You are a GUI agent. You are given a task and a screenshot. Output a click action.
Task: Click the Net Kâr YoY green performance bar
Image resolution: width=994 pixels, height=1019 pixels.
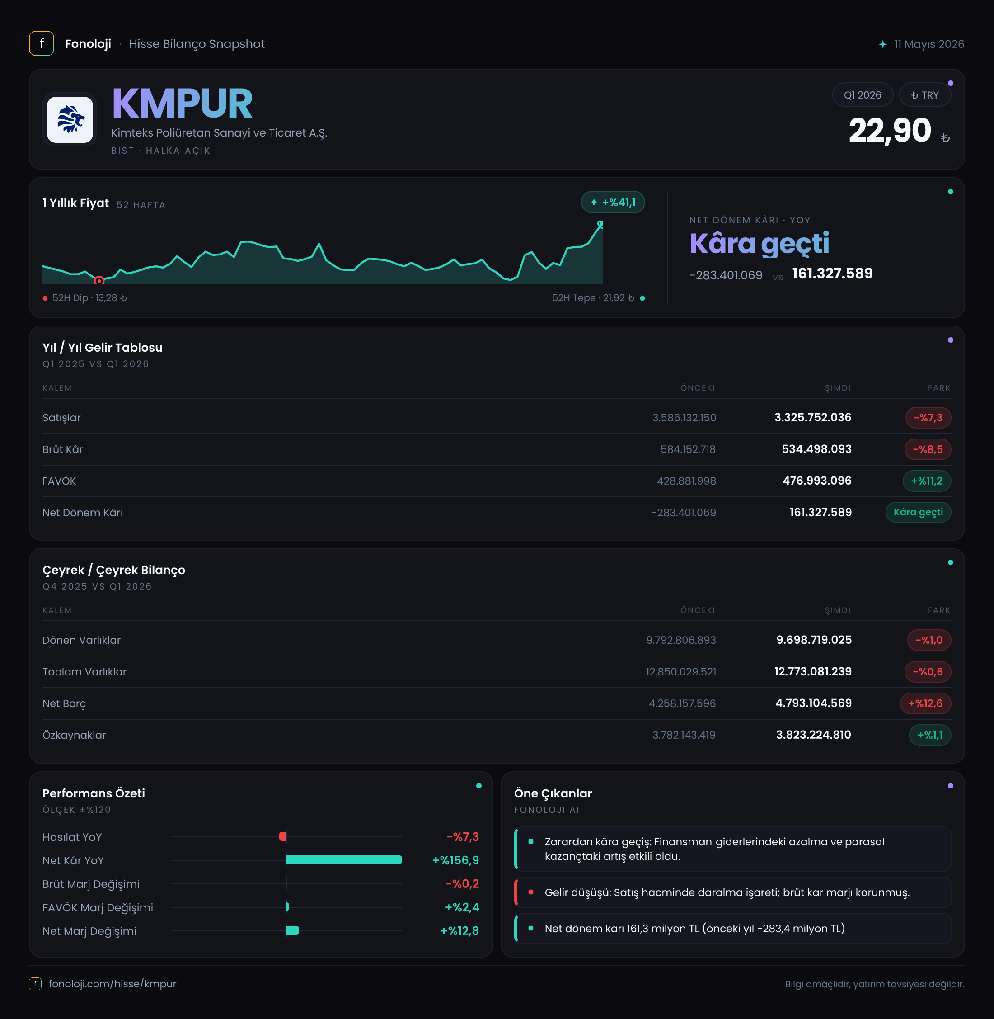[x=344, y=860]
